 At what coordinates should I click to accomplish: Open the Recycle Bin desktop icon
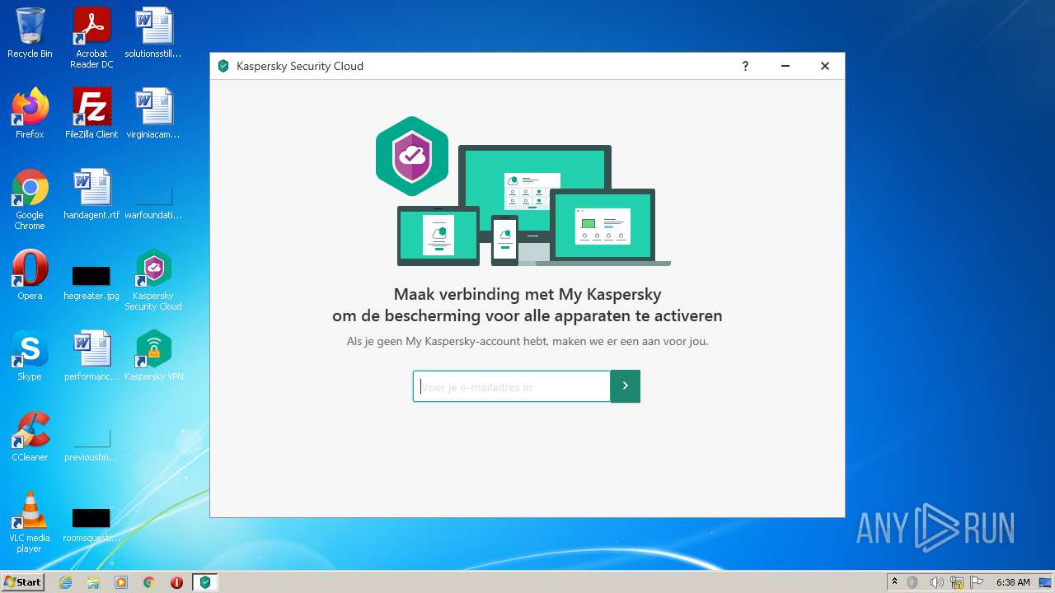pyautogui.click(x=30, y=33)
